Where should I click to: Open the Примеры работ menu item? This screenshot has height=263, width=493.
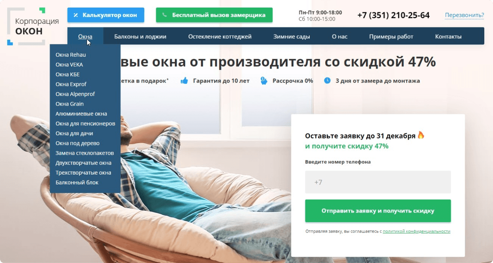point(391,36)
